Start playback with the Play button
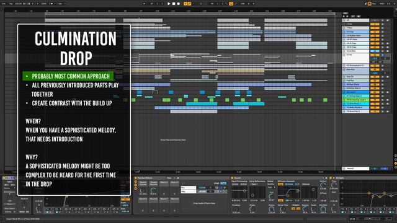 pos(169,4)
